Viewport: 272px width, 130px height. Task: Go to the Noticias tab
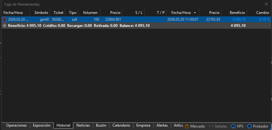83,125
